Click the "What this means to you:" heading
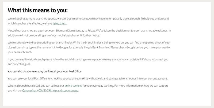The image size is (214, 108). 38,10
